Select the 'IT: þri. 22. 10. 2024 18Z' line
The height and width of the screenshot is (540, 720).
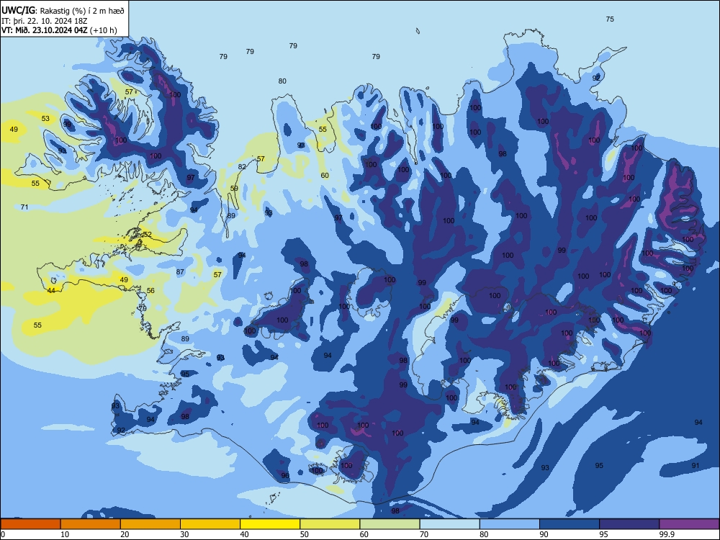pos(44,21)
